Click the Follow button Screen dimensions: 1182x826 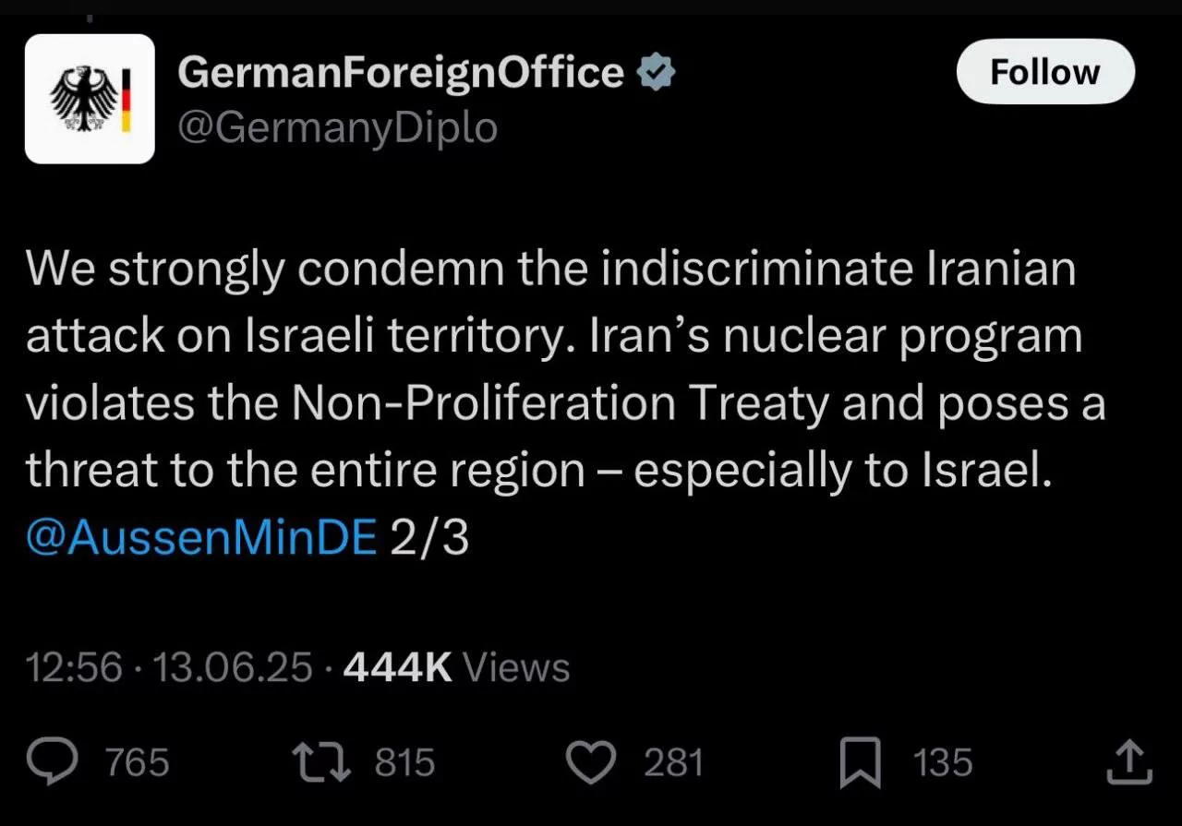(x=1044, y=72)
